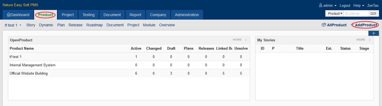Image resolution: width=382 pixels, height=106 pixels.
Task: Expand the tf test 1 product switcher
Action: [x=13, y=25]
